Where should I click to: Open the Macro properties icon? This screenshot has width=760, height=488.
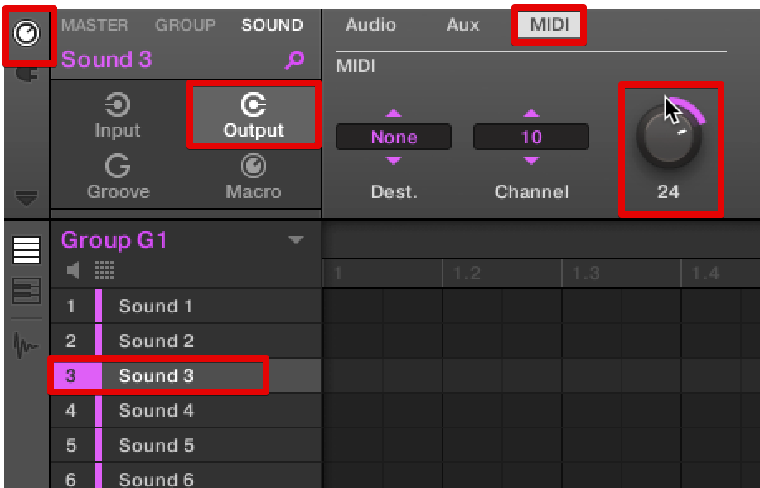(x=253, y=177)
